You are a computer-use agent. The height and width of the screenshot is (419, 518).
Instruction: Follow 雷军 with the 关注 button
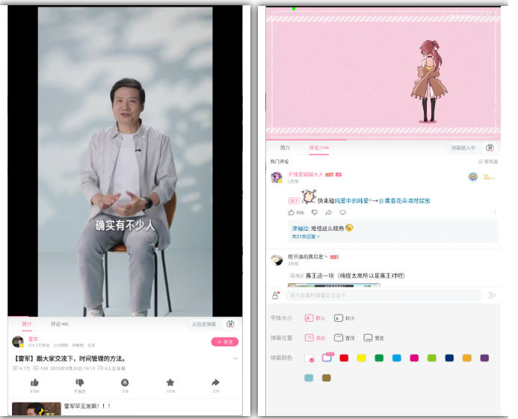click(224, 342)
